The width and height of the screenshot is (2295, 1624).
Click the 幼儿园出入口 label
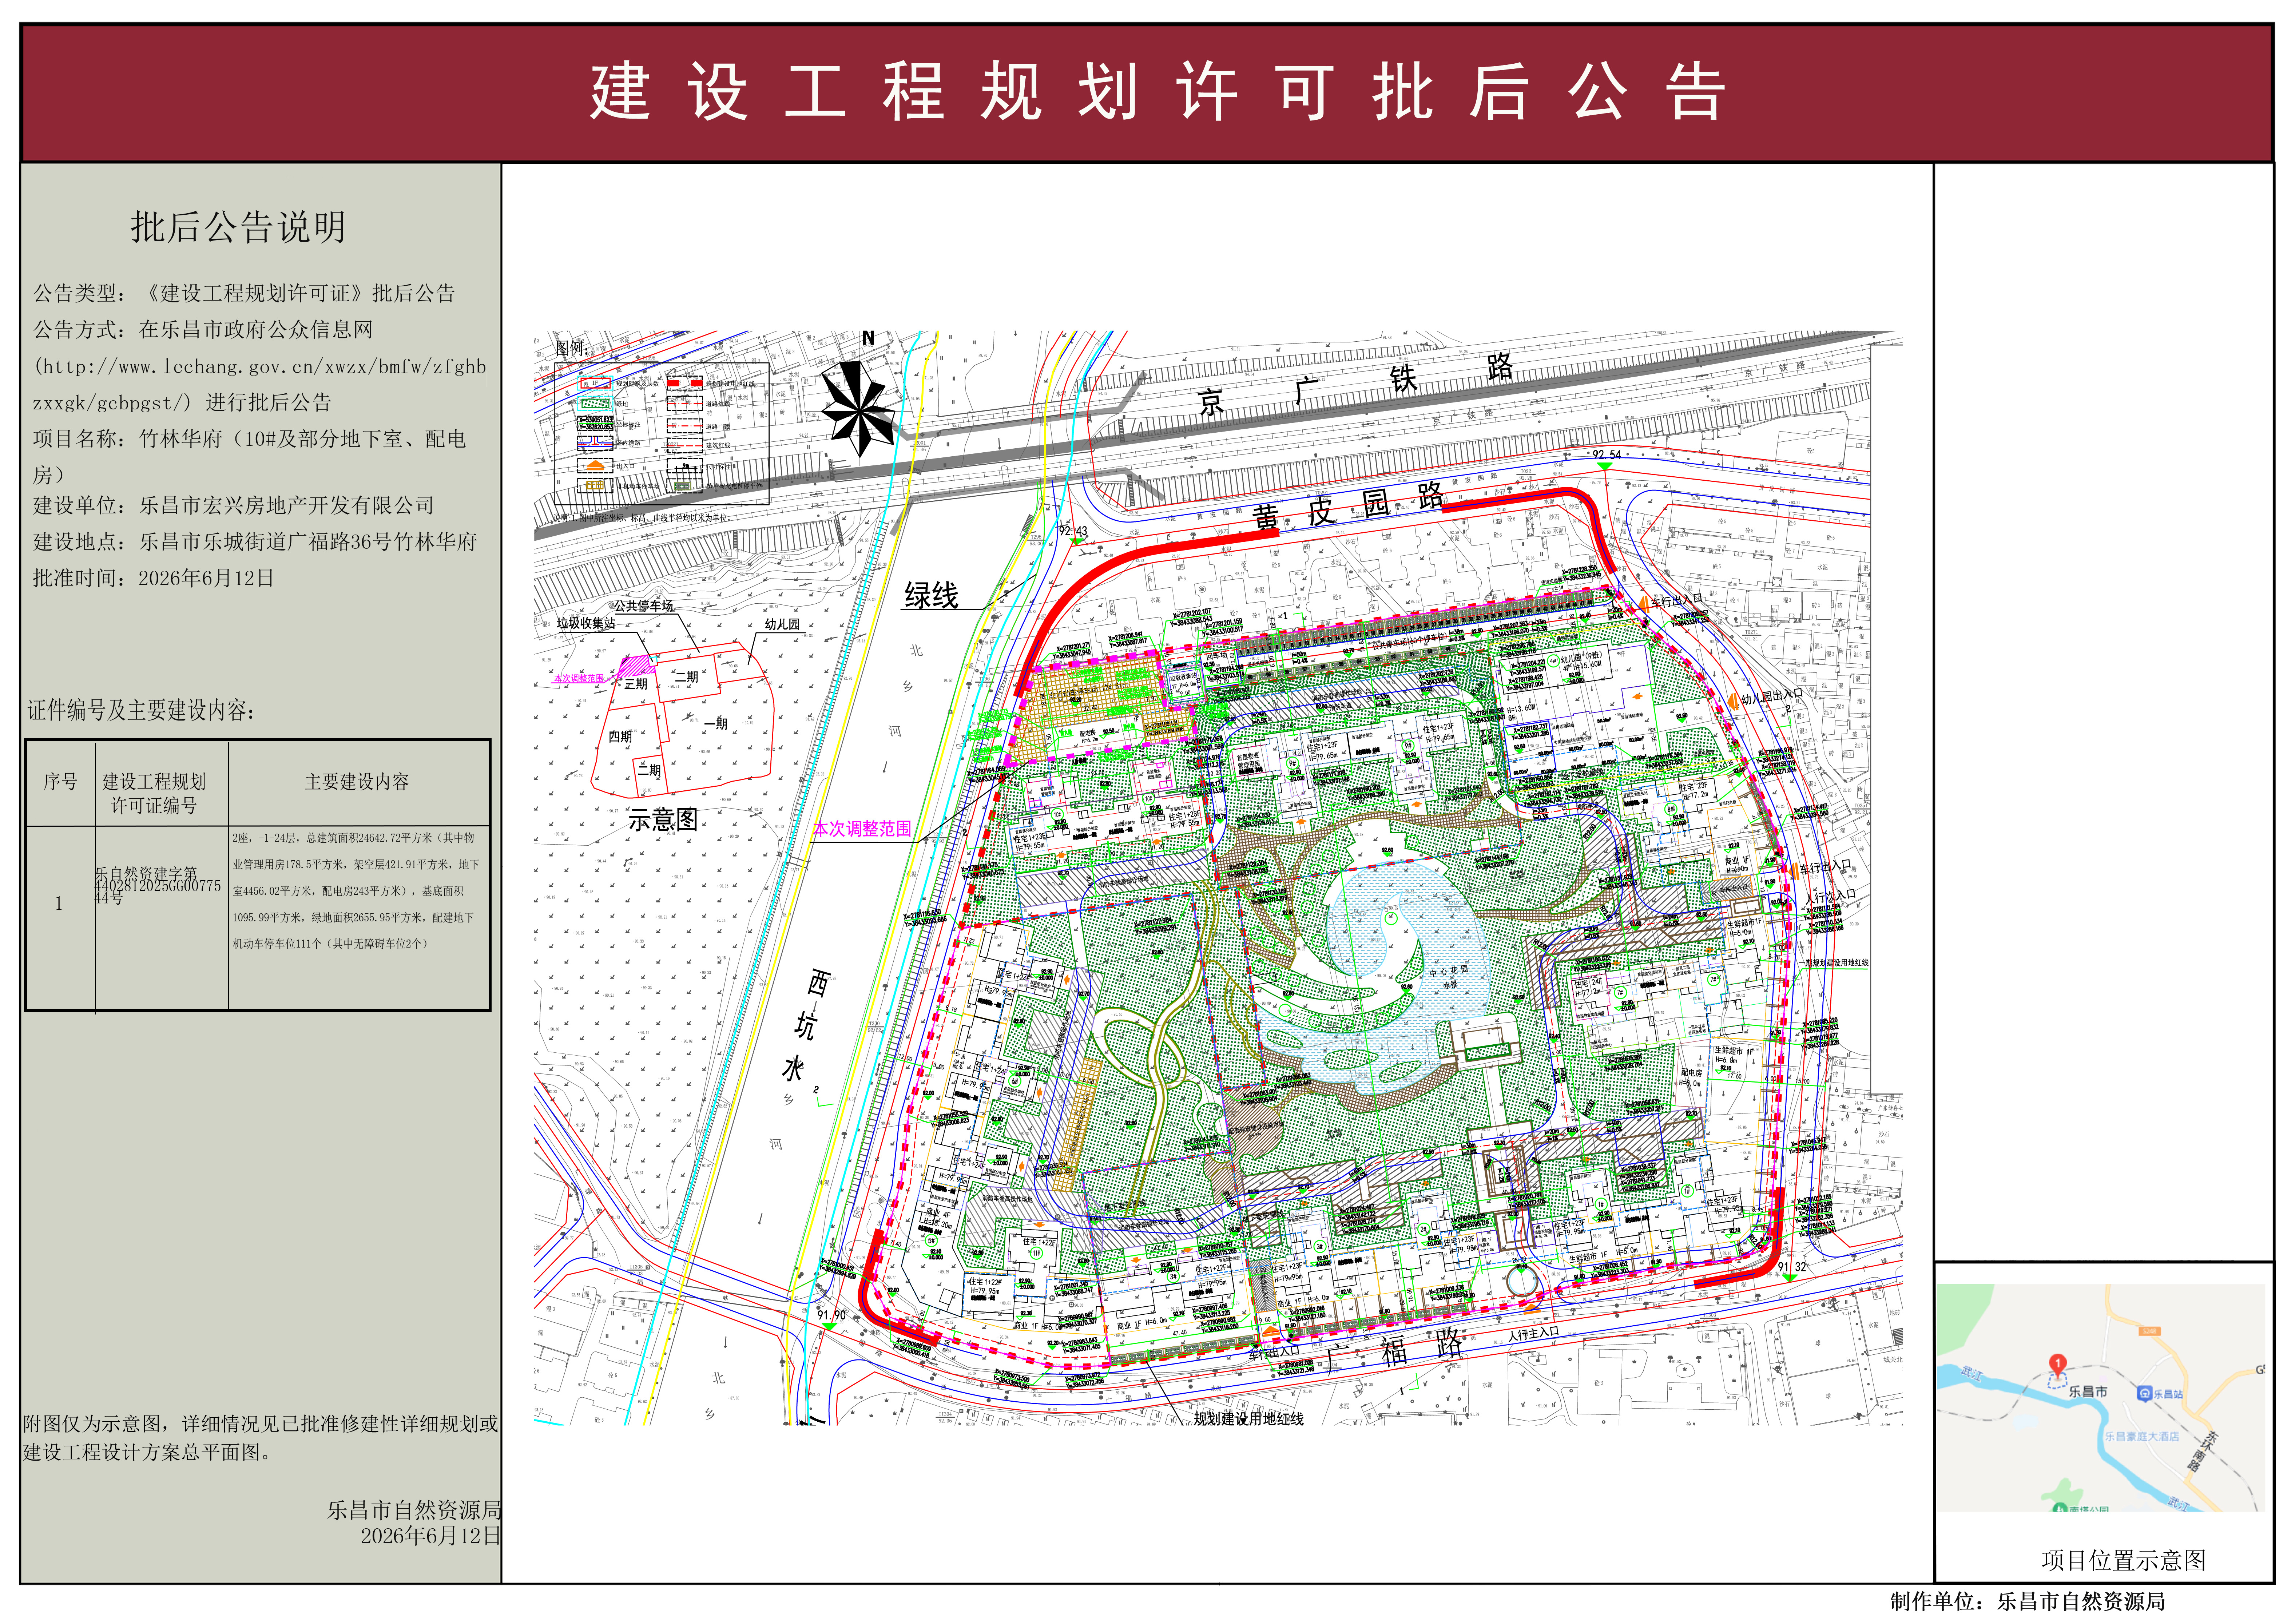coord(1772,697)
